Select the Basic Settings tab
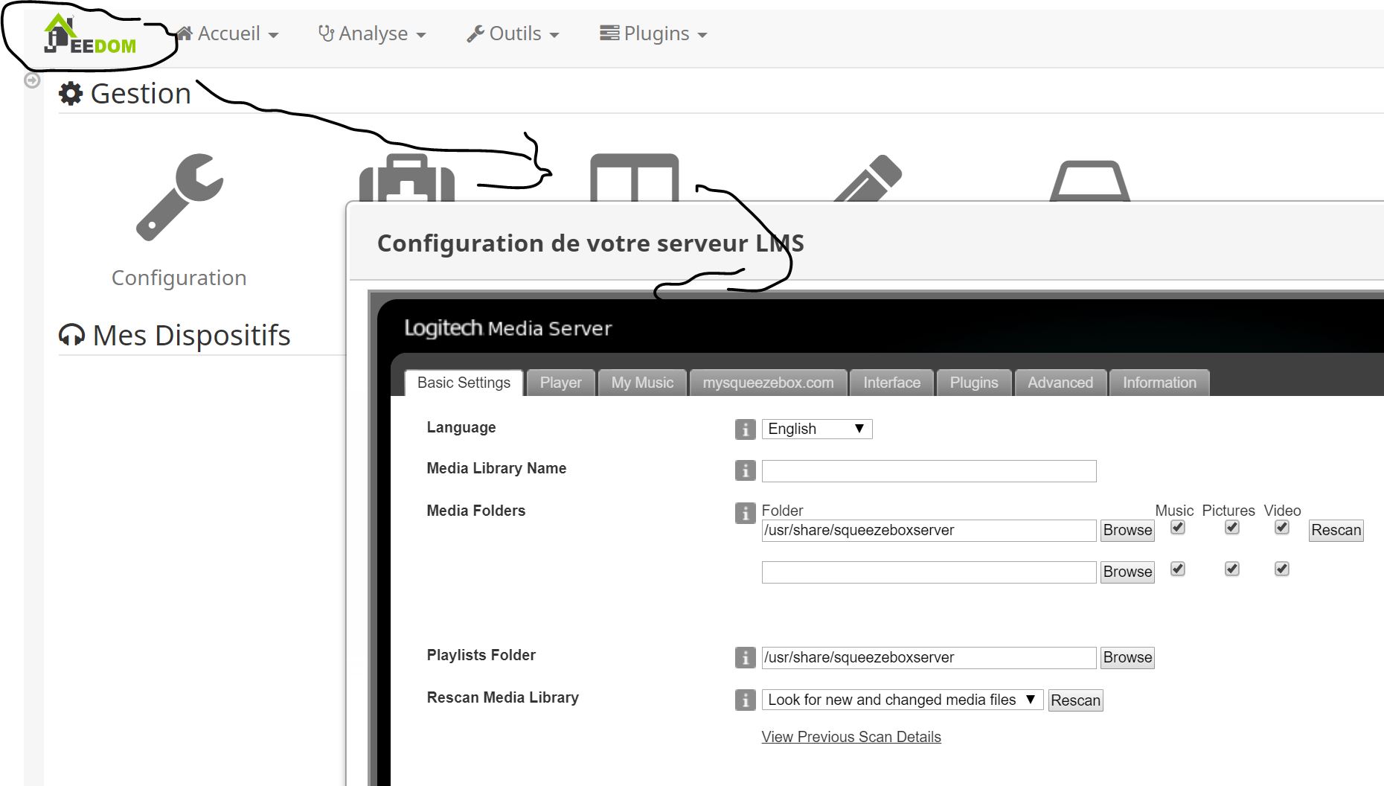Screen dimensions: 1384x786 tap(464, 383)
